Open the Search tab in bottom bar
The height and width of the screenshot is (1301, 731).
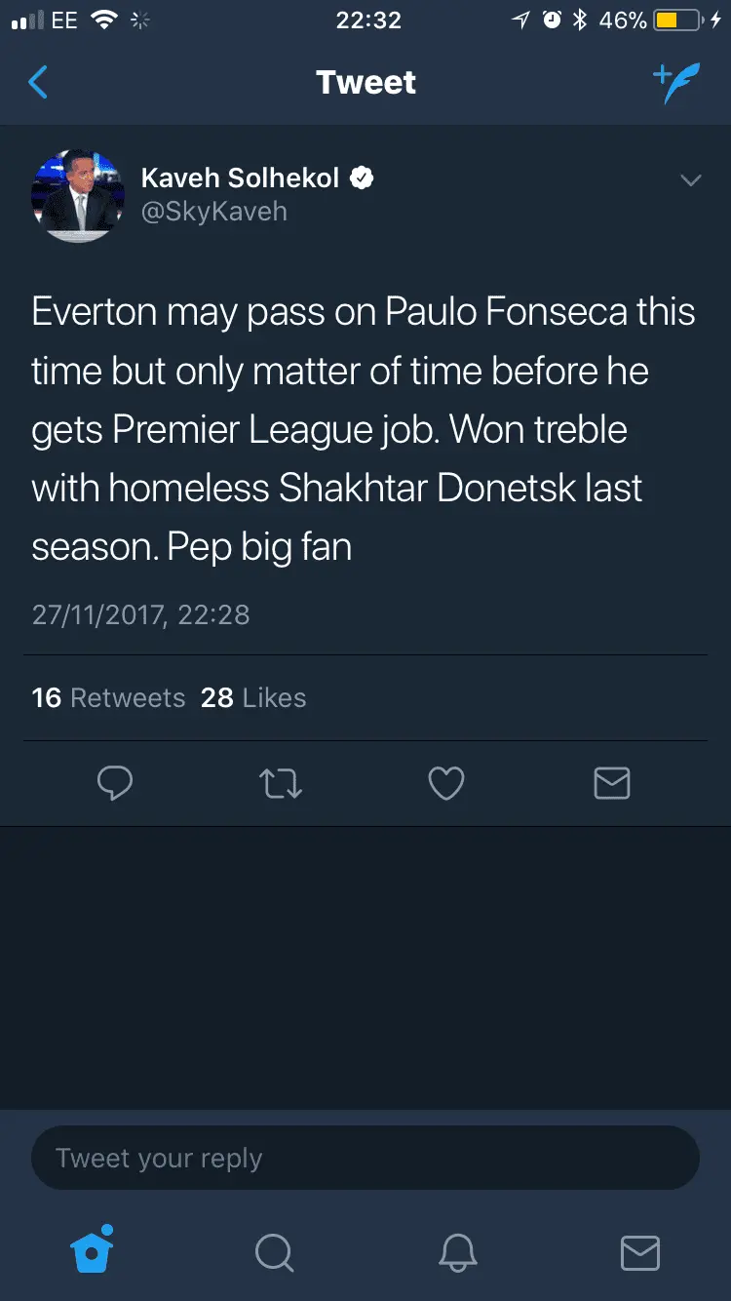[274, 1253]
